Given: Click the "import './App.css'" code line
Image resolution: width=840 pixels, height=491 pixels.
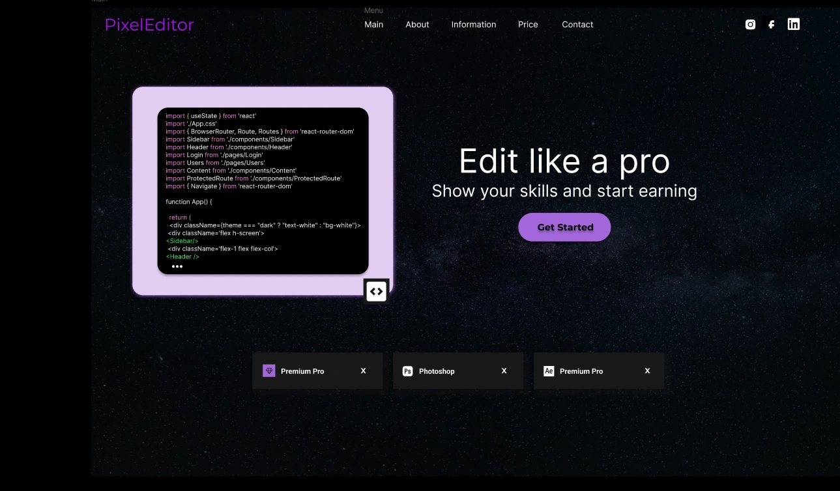Looking at the screenshot, I should [x=191, y=124].
